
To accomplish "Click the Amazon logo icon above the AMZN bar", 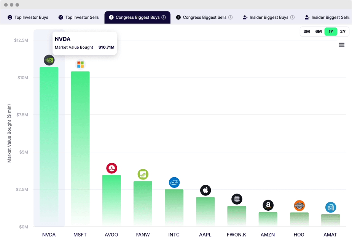I will click(x=268, y=205).
